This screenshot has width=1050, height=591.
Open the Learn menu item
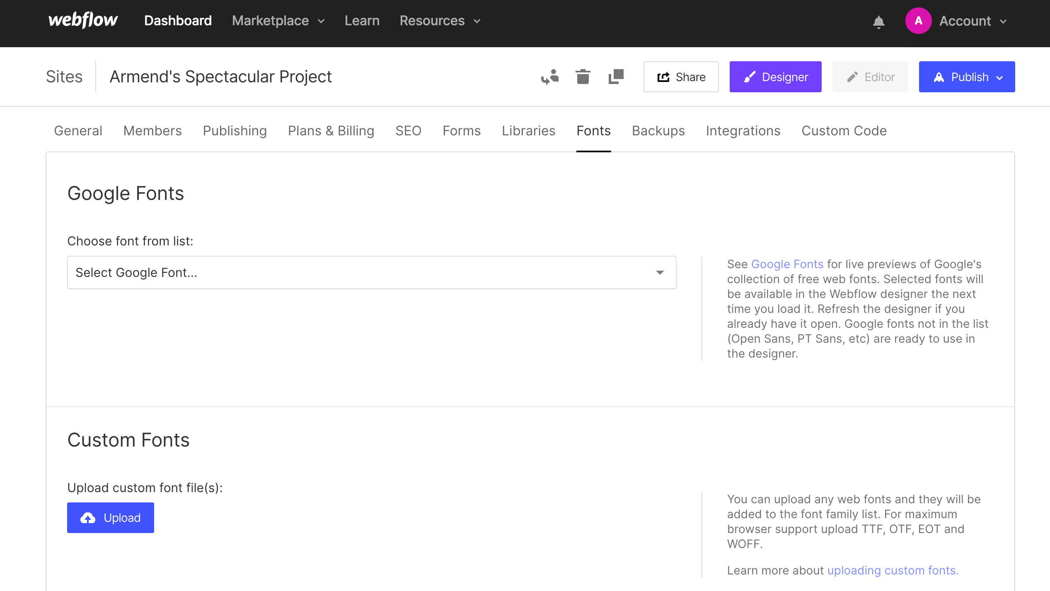362,20
